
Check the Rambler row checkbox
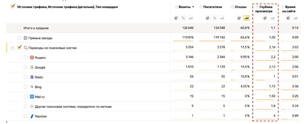(x=25, y=116)
